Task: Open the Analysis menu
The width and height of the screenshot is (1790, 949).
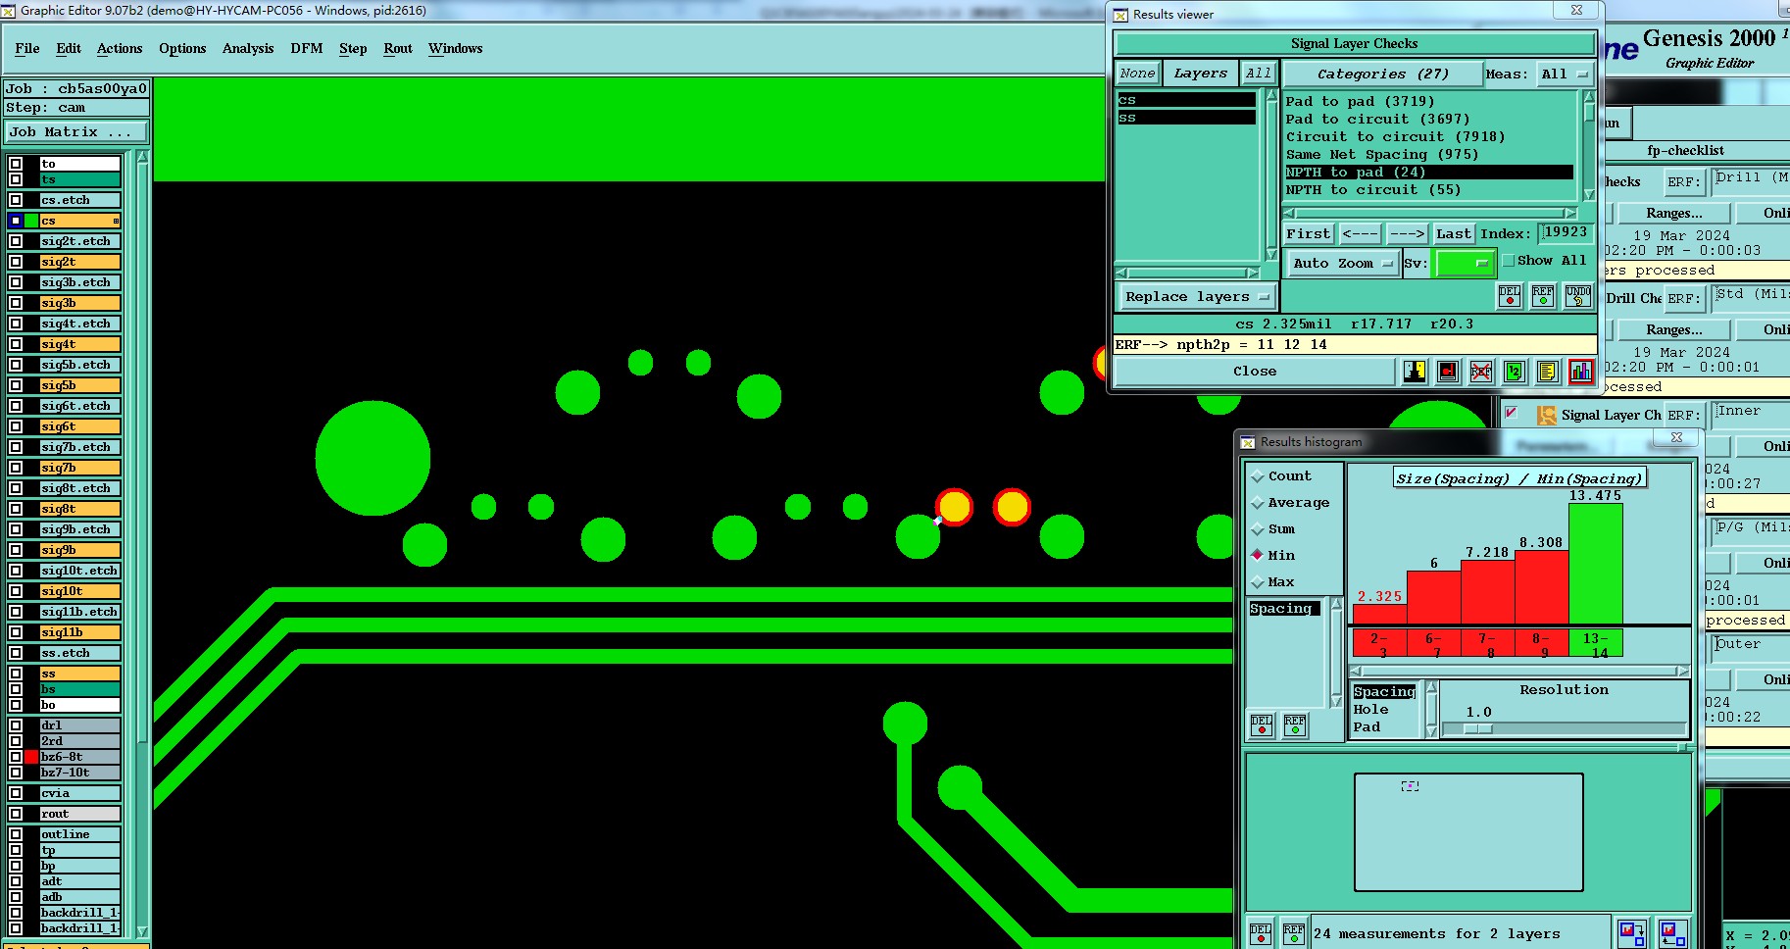Action: (248, 49)
